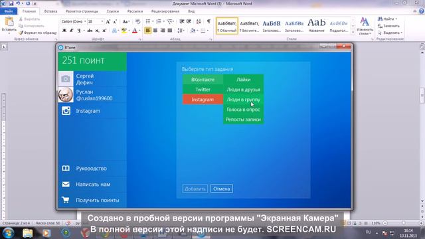Screen dimensions: 425x239
Task: Open Выделить dropdown in editing group
Action: pyautogui.click(x=390, y=33)
